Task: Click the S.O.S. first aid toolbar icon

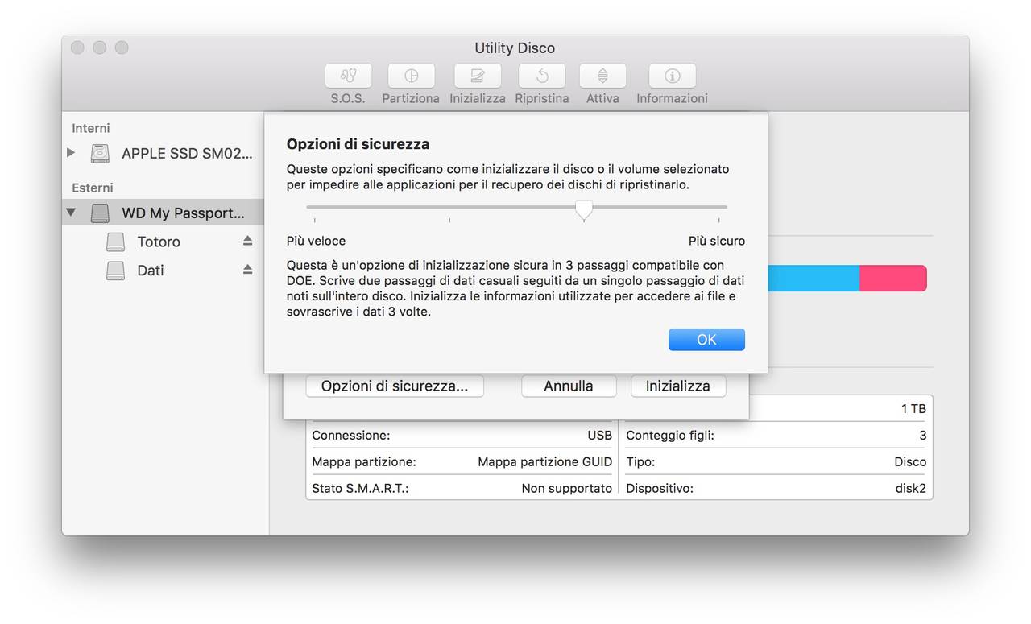Action: [348, 76]
